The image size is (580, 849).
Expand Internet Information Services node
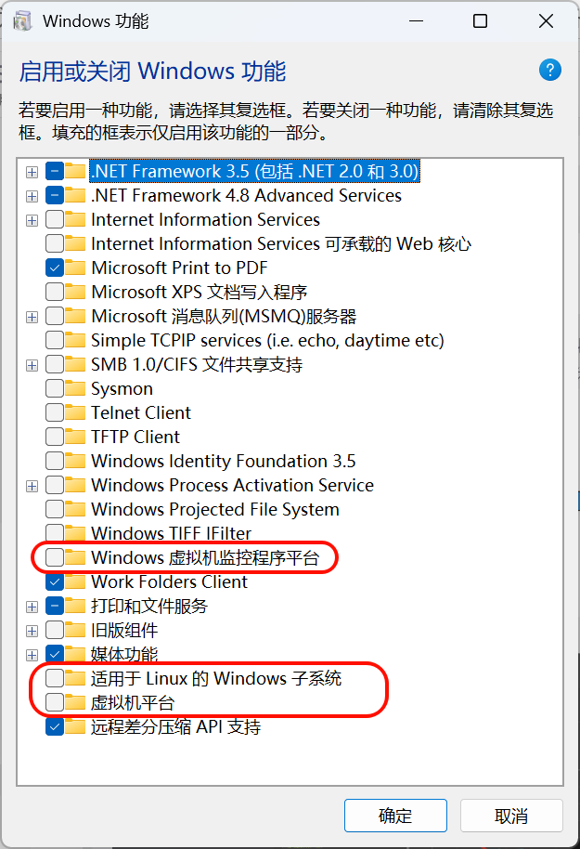(x=32, y=220)
